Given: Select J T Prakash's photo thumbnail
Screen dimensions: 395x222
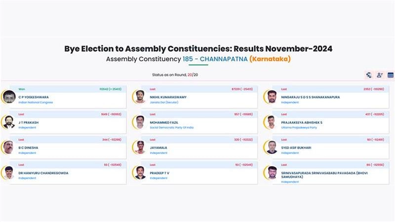Looking at the screenshot, I should [x=8, y=122].
